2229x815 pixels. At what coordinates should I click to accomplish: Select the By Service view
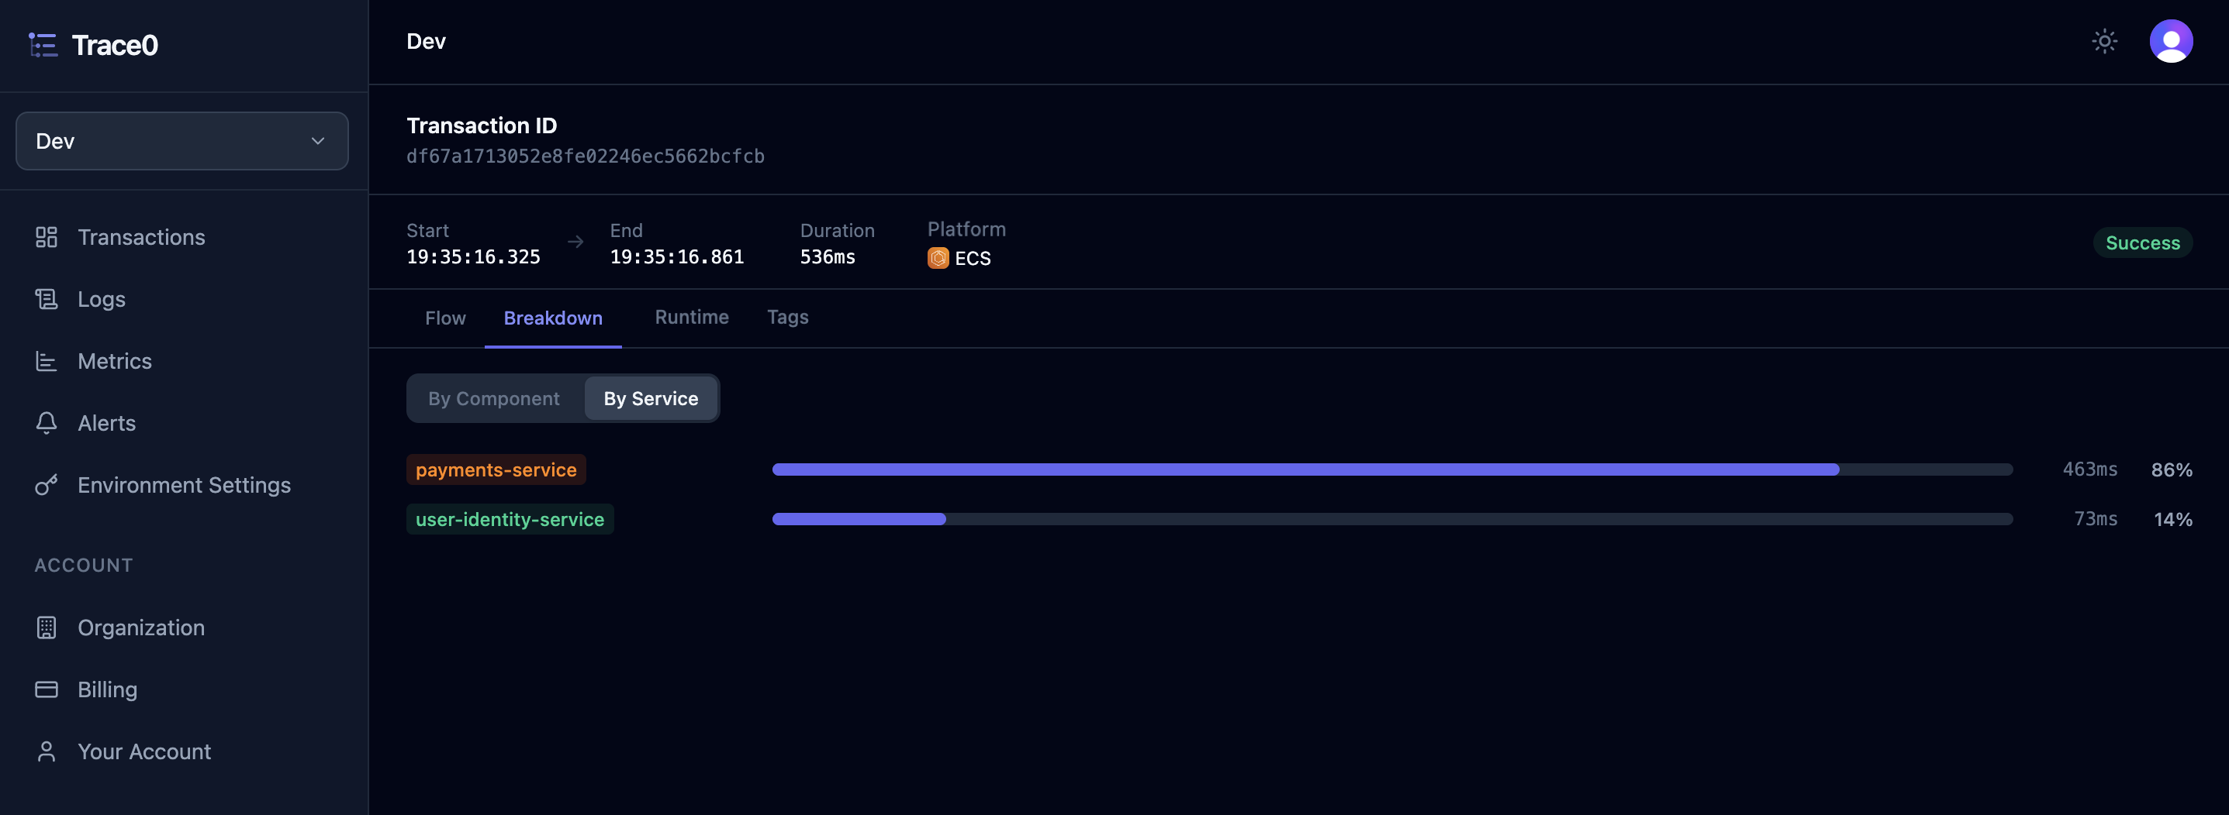(651, 398)
